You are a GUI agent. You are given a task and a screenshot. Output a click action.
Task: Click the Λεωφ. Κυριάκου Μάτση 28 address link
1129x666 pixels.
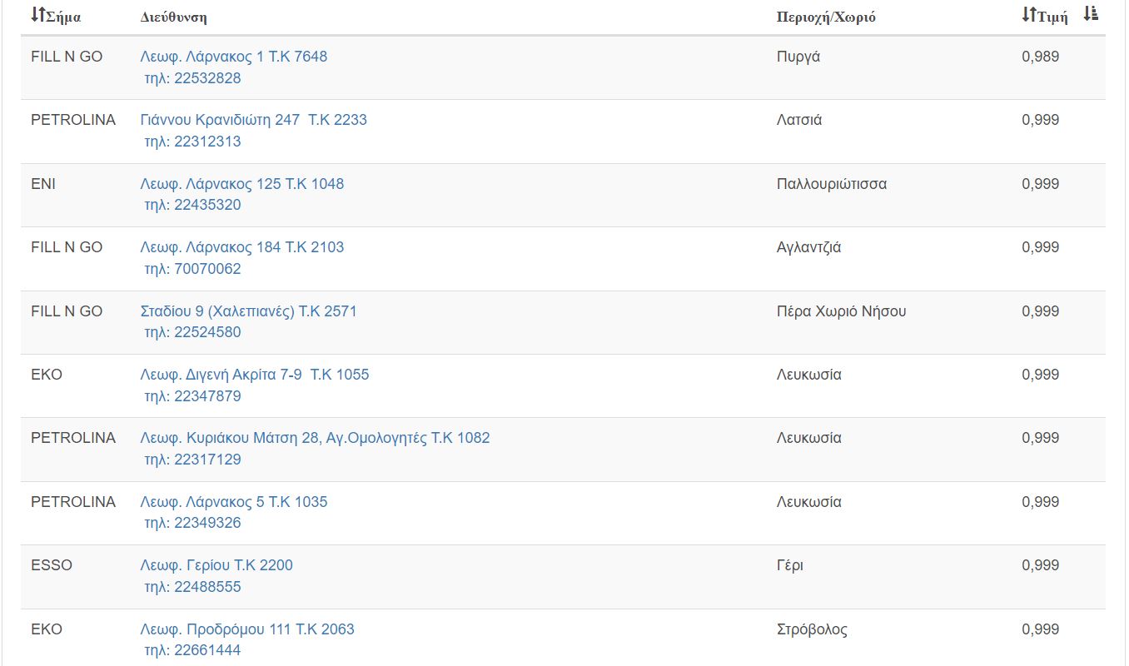(315, 438)
